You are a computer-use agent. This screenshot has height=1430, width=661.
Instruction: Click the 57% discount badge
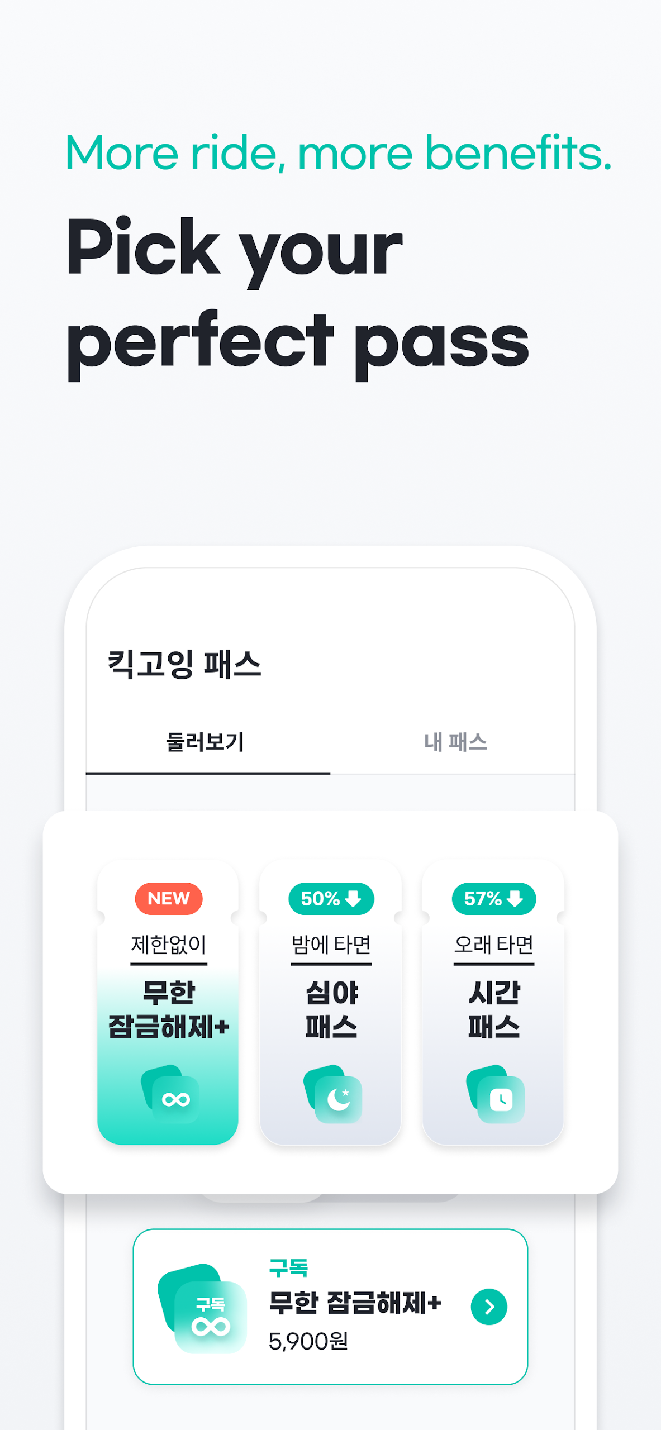(493, 898)
